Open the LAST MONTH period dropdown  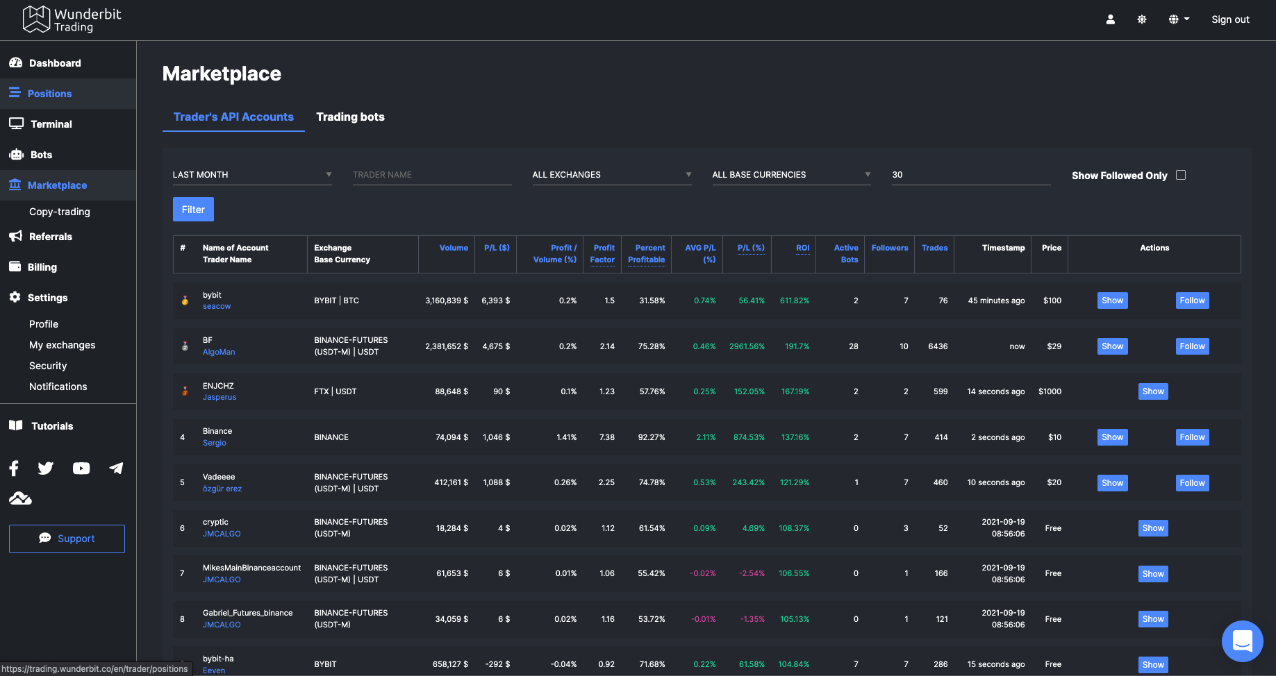[252, 175]
